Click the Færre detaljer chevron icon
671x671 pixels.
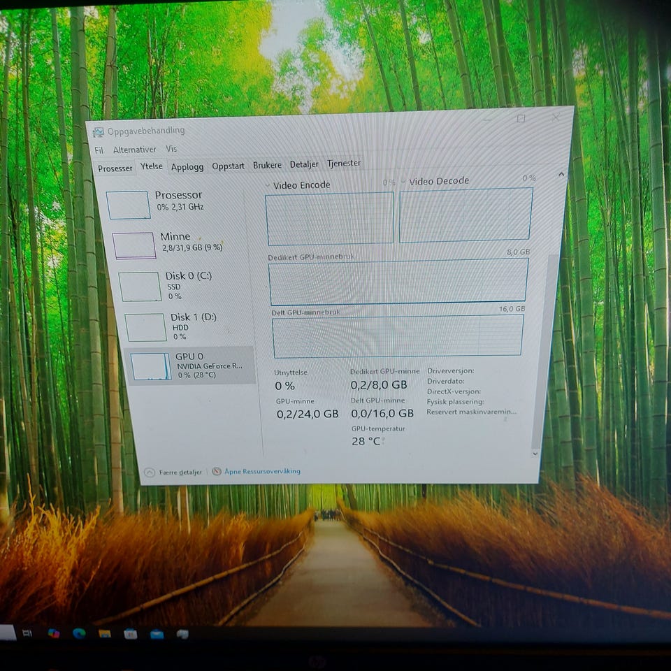point(150,472)
